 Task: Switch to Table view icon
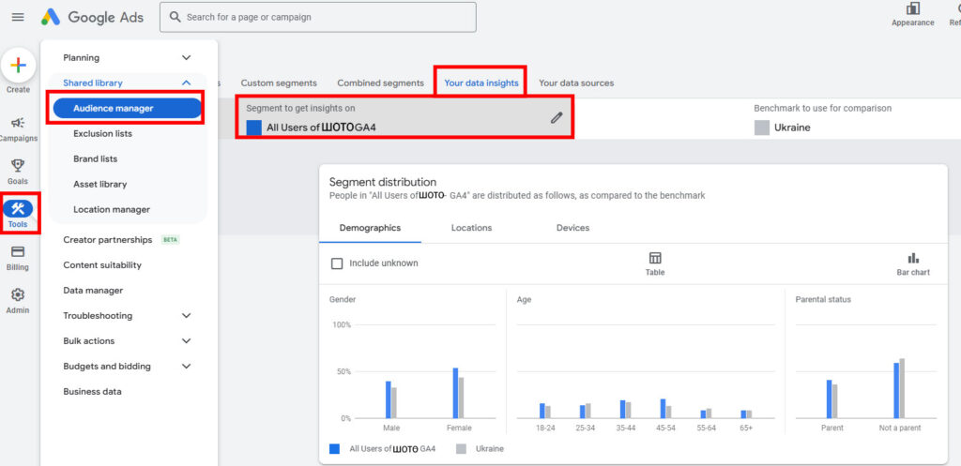655,258
